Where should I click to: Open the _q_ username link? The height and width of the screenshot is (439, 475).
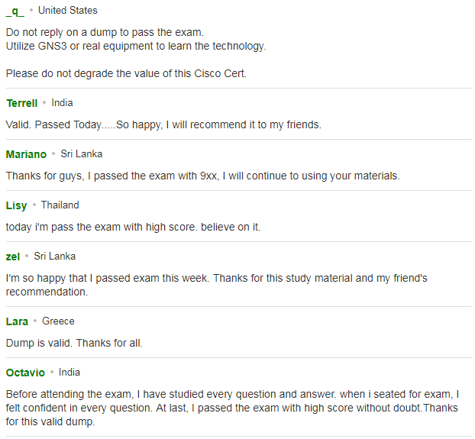15,11
